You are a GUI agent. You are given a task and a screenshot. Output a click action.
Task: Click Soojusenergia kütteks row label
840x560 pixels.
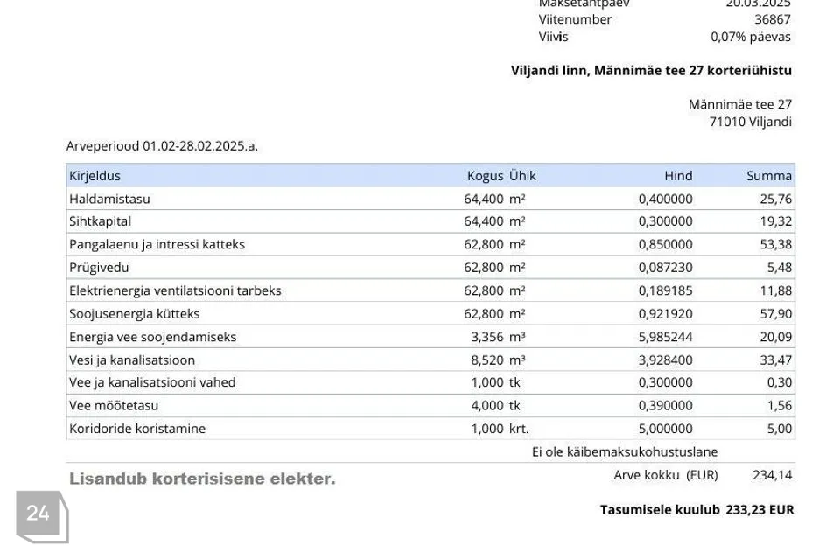point(135,313)
